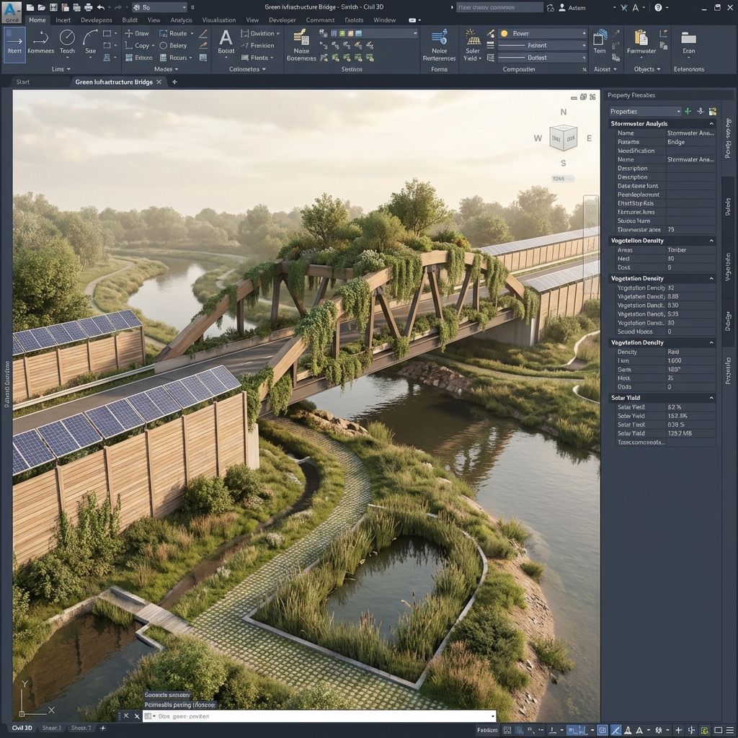Collapse the Solar Yield section
This screenshot has height=738, width=738.
[711, 398]
